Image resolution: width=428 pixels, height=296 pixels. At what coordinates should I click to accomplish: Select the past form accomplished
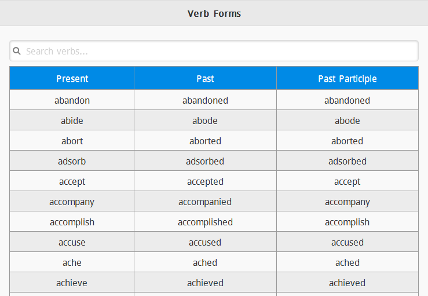point(205,222)
